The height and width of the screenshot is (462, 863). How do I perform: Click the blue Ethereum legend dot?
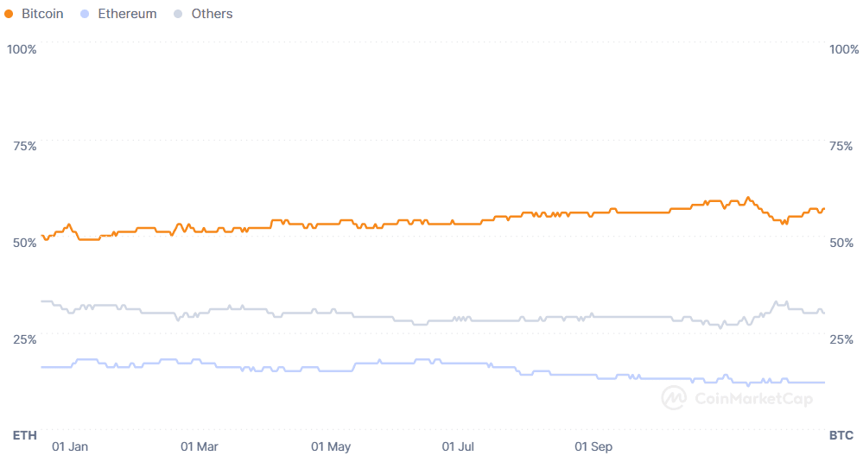[84, 14]
